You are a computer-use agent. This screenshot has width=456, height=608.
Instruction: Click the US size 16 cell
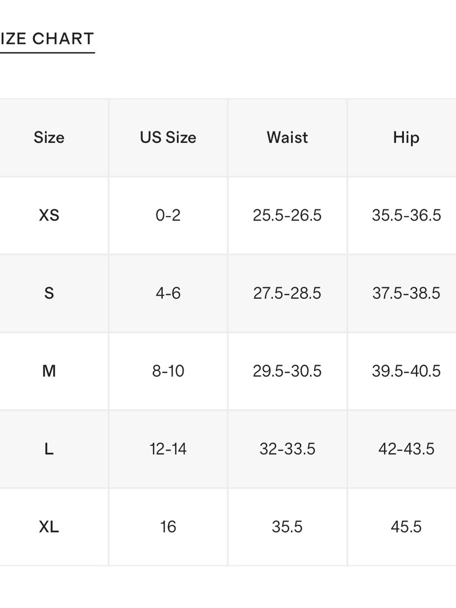(168, 527)
